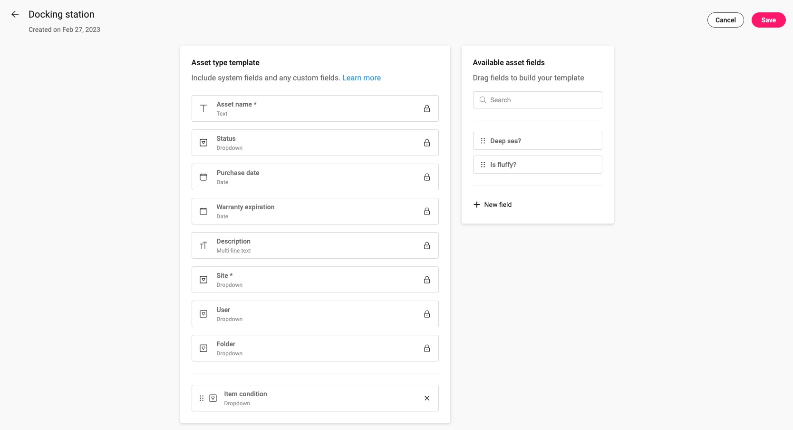Click the dropdown type icon for User

pos(203,314)
